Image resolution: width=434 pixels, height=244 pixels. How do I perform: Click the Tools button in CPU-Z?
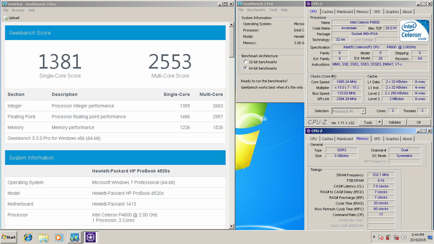pos(368,122)
